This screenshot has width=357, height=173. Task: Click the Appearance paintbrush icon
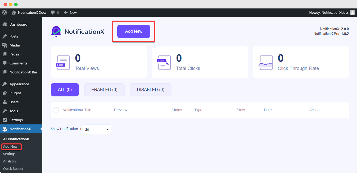(5, 84)
